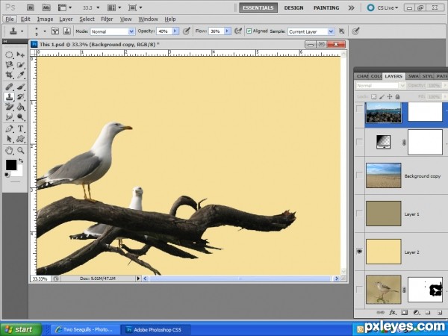Open the Opacity slider arrow at 40%
This screenshot has width=448, height=336.
click(x=175, y=31)
